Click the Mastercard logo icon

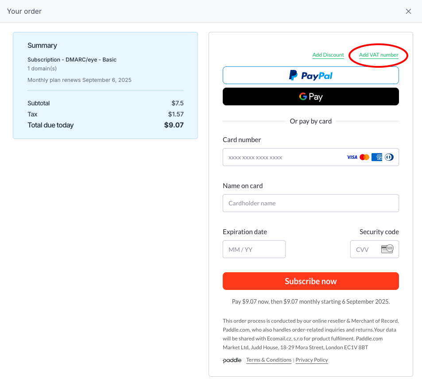click(x=364, y=157)
